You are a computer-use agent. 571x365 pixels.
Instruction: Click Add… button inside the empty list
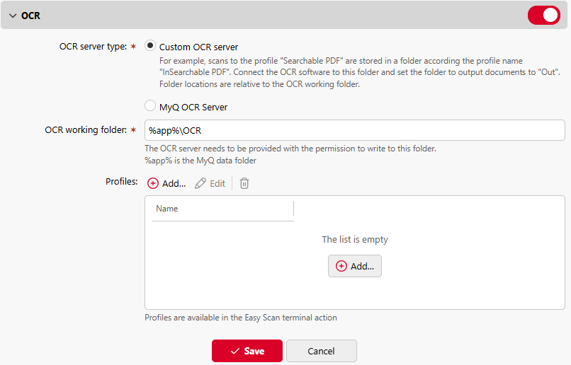coord(355,266)
